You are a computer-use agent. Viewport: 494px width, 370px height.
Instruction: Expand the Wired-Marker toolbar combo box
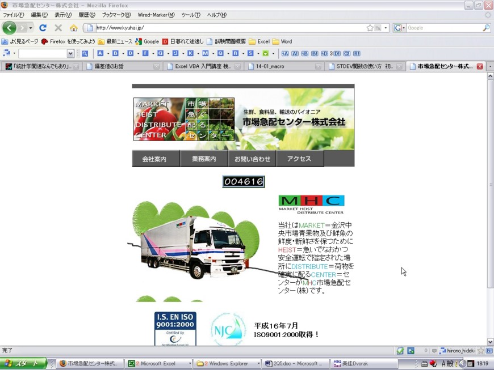coord(70,53)
